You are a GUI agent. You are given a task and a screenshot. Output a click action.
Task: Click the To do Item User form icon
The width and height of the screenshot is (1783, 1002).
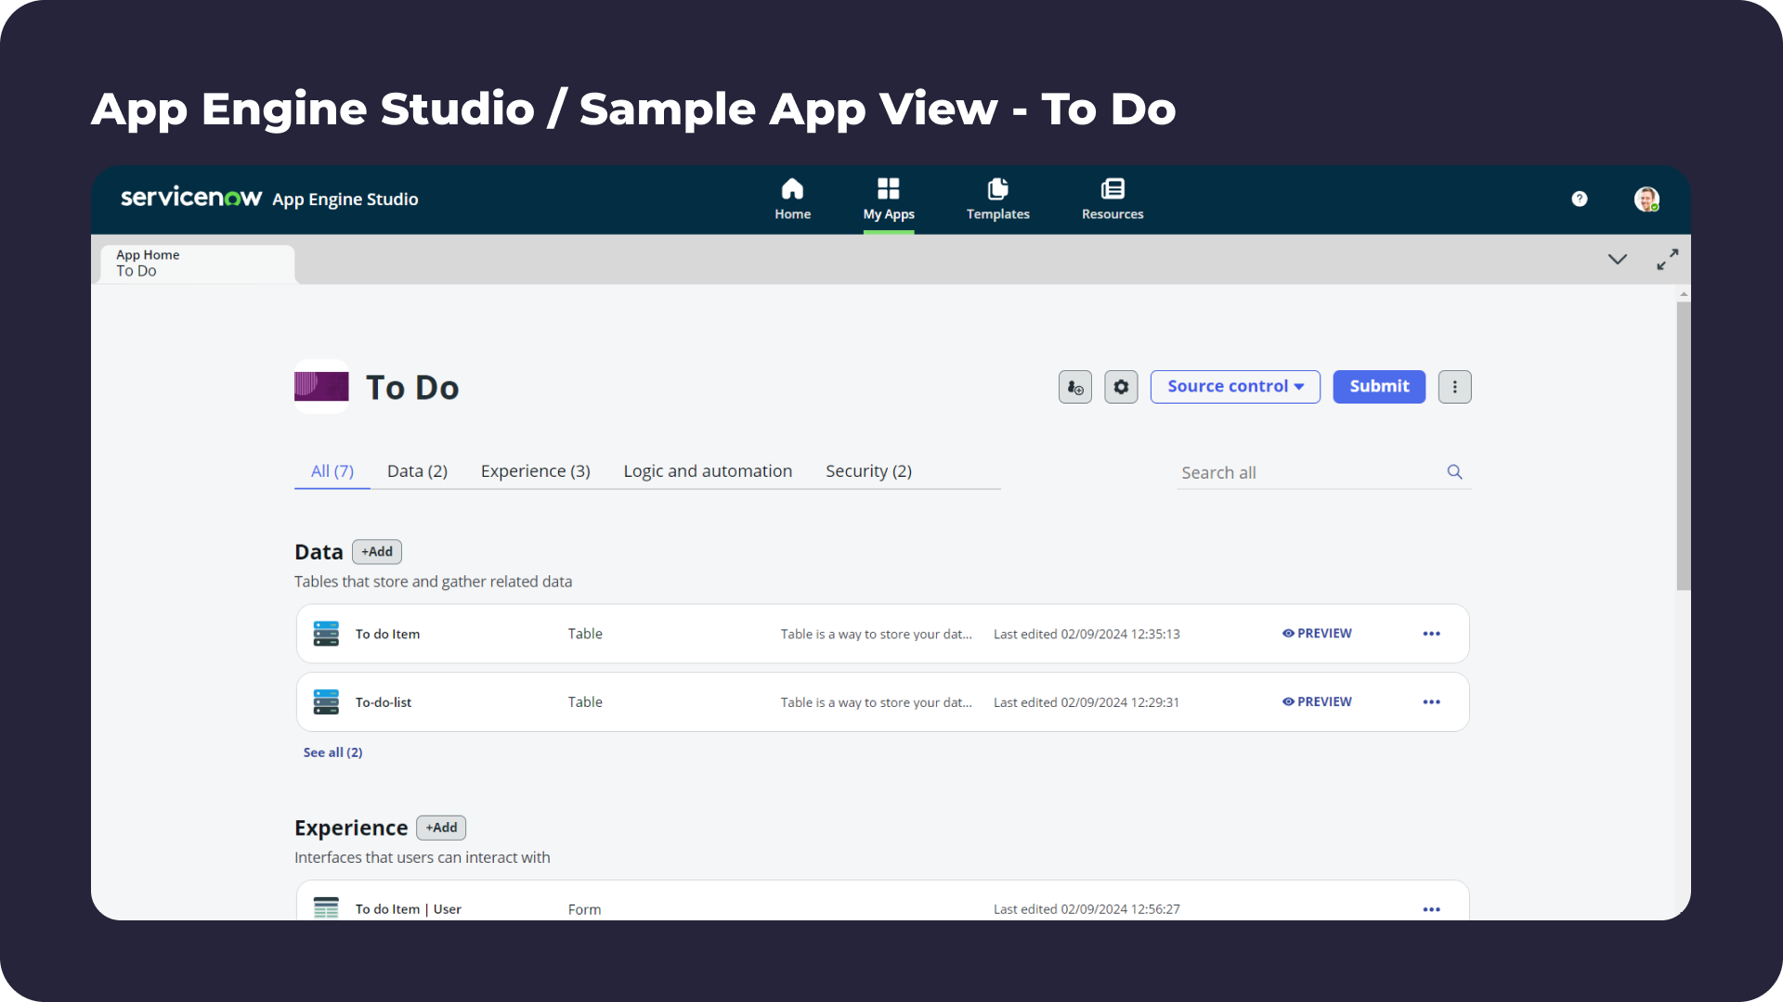[x=326, y=907]
